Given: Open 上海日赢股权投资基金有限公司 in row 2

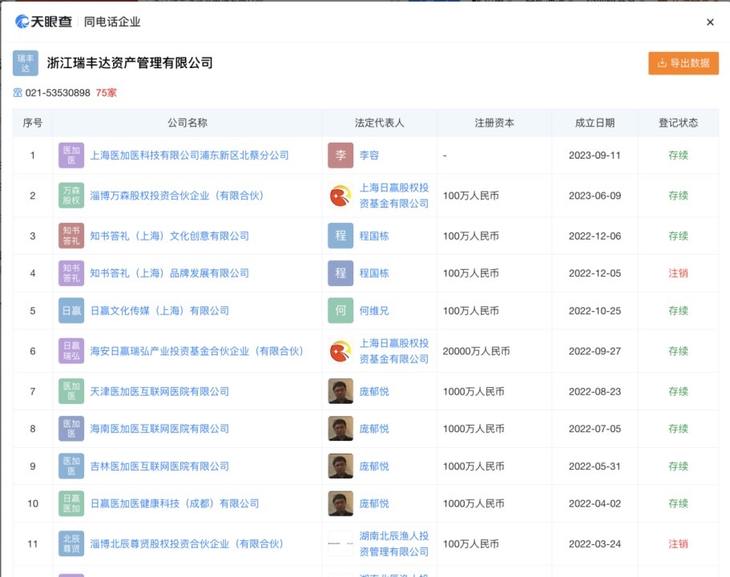Looking at the screenshot, I should point(394,196).
